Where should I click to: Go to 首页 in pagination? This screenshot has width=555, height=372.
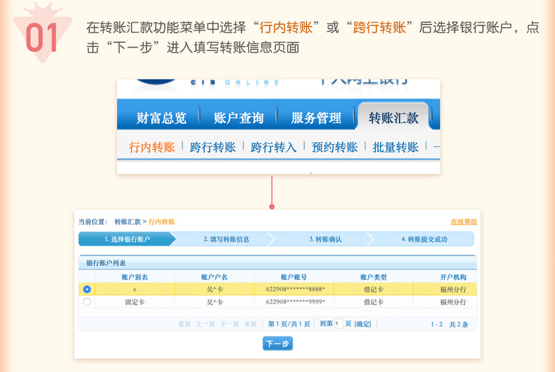tap(184, 324)
